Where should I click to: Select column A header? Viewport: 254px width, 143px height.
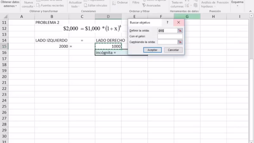point(21,17)
